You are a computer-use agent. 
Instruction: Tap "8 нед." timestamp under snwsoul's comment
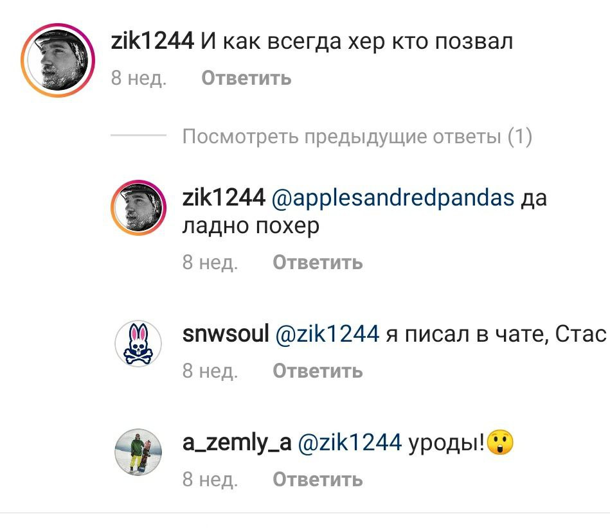click(x=210, y=371)
